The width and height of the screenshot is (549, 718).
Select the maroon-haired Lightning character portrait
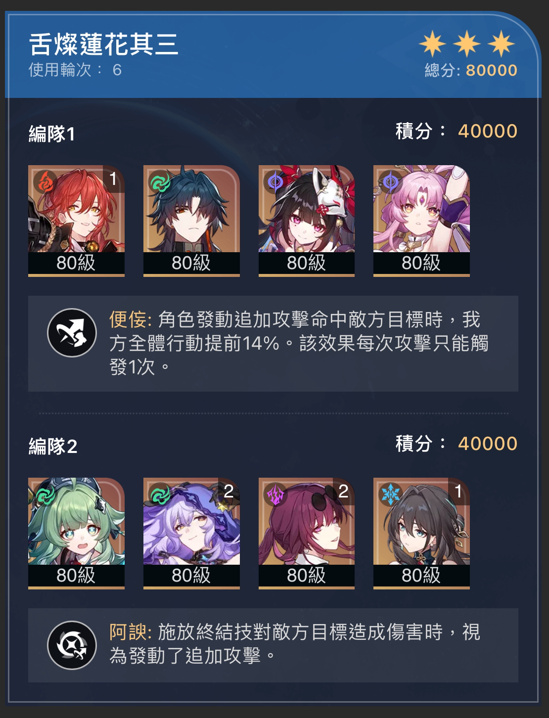pos(307,533)
